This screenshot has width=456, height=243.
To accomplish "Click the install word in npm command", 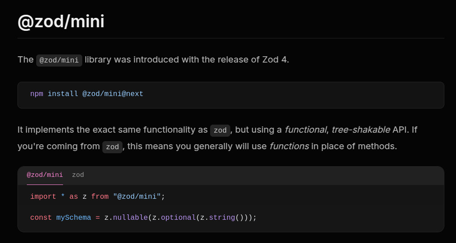I will coord(63,94).
